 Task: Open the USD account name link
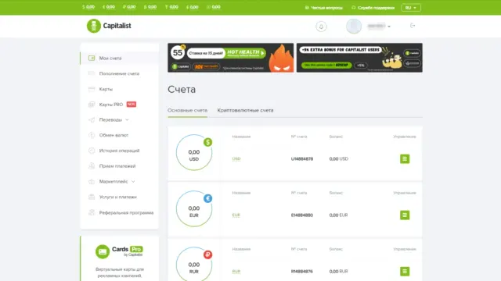coord(236,158)
